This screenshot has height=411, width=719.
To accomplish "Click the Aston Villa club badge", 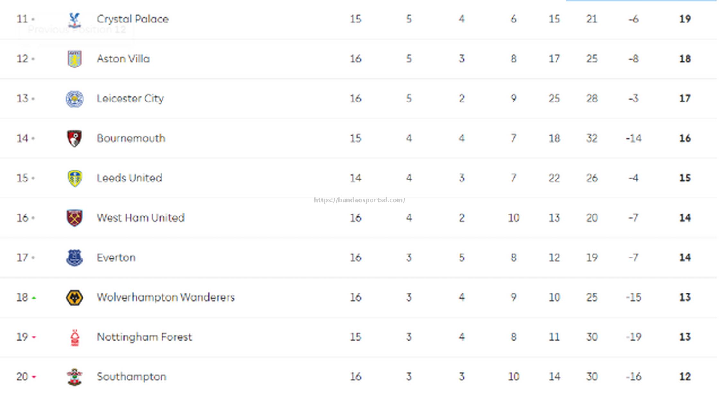I will point(75,59).
